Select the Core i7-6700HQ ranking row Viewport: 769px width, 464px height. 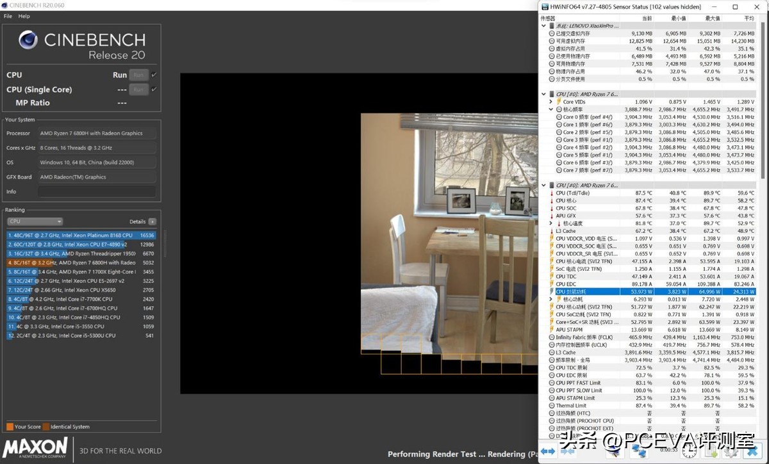81,308
